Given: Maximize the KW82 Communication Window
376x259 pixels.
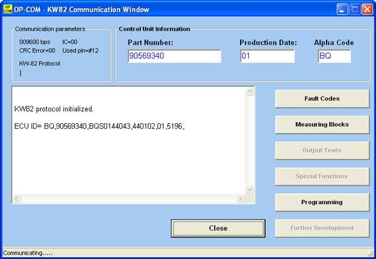Looking at the screenshot, I should [354, 9].
